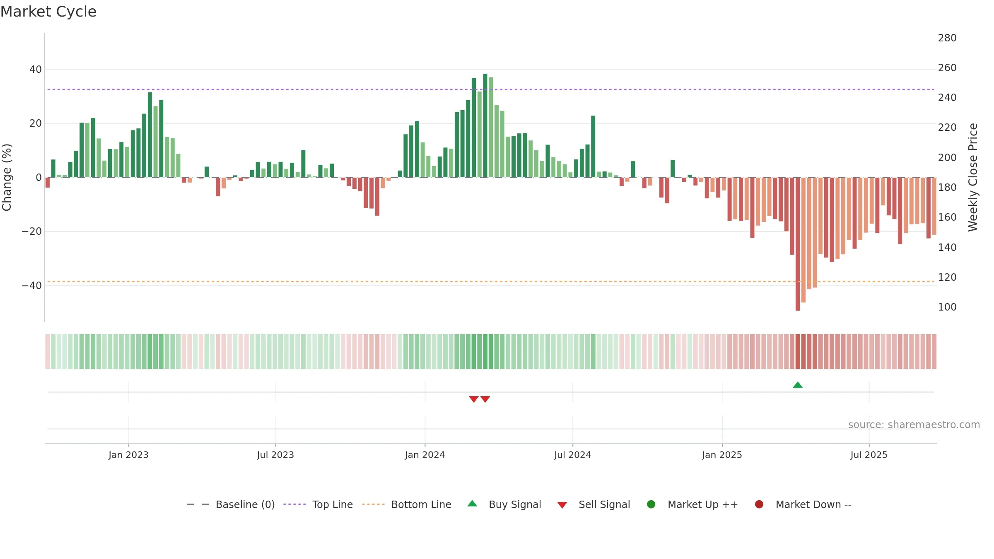This screenshot has height=559, width=994.
Task: Click the 100 tick on price axis
Action: (947, 307)
